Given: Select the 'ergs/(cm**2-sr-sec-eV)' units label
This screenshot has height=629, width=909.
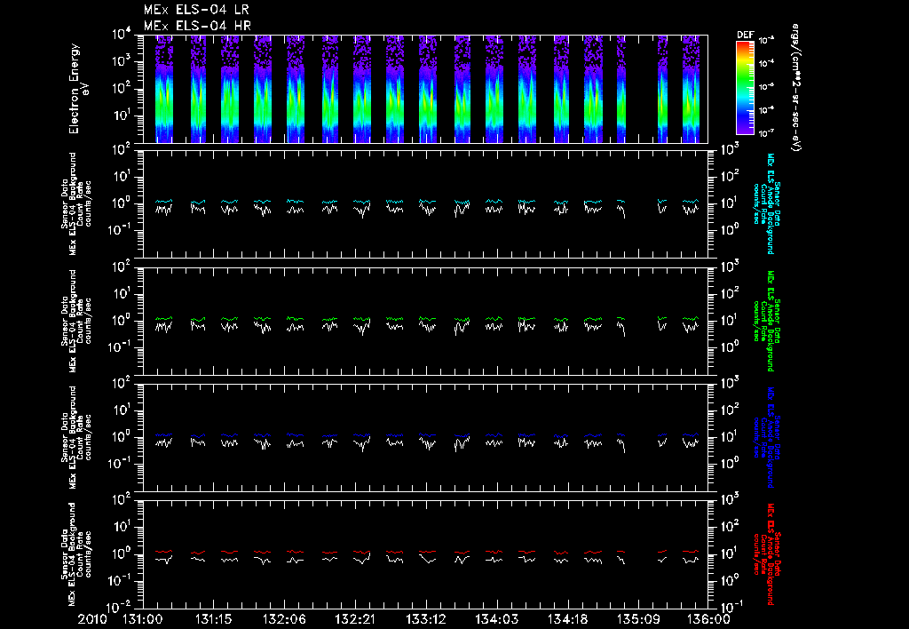Looking at the screenshot, I should (796, 88).
